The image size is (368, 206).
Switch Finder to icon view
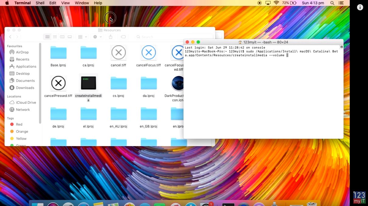click(47, 37)
